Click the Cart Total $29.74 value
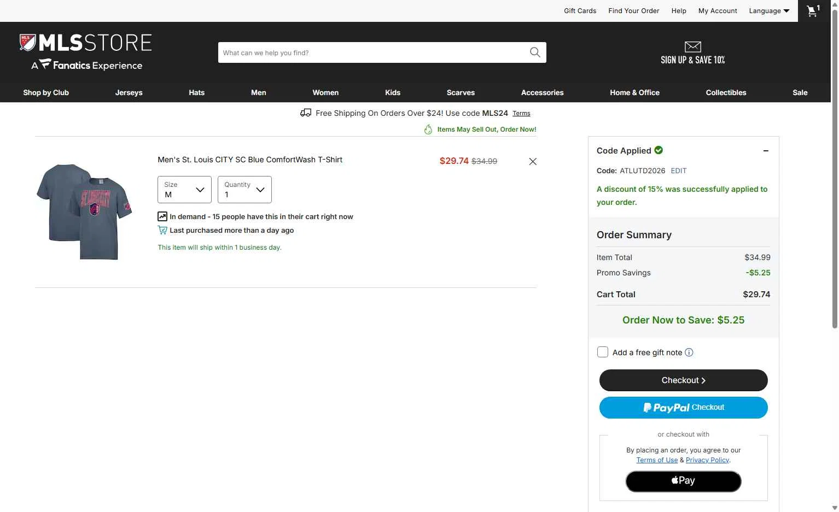839x512 pixels. [x=756, y=294]
